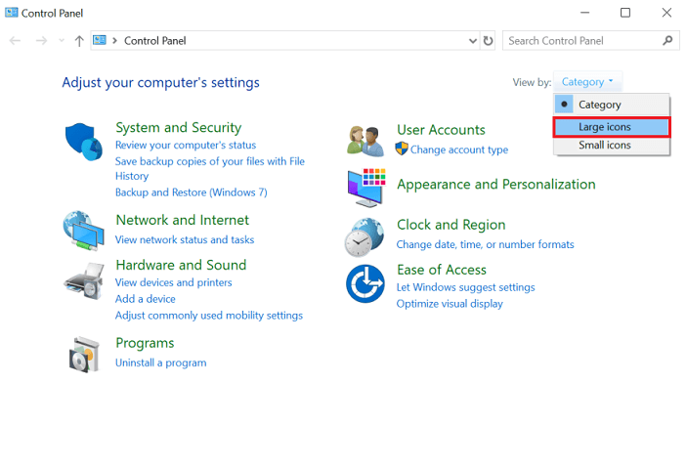Open the Network and Internet globe icon
Image resolution: width=687 pixels, height=469 pixels.
[84, 231]
